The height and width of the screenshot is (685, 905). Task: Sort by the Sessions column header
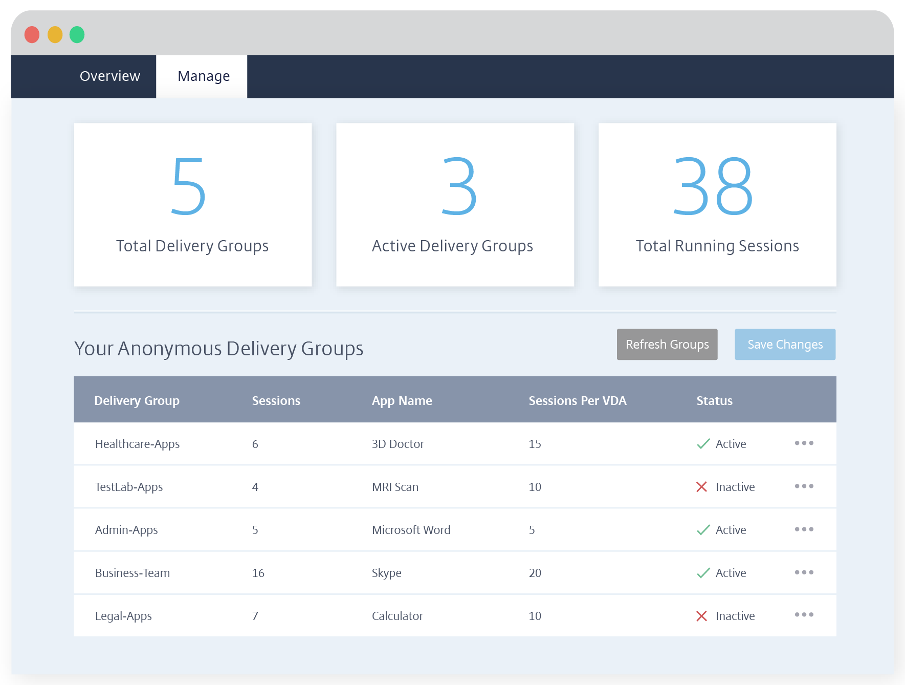pyautogui.click(x=276, y=401)
